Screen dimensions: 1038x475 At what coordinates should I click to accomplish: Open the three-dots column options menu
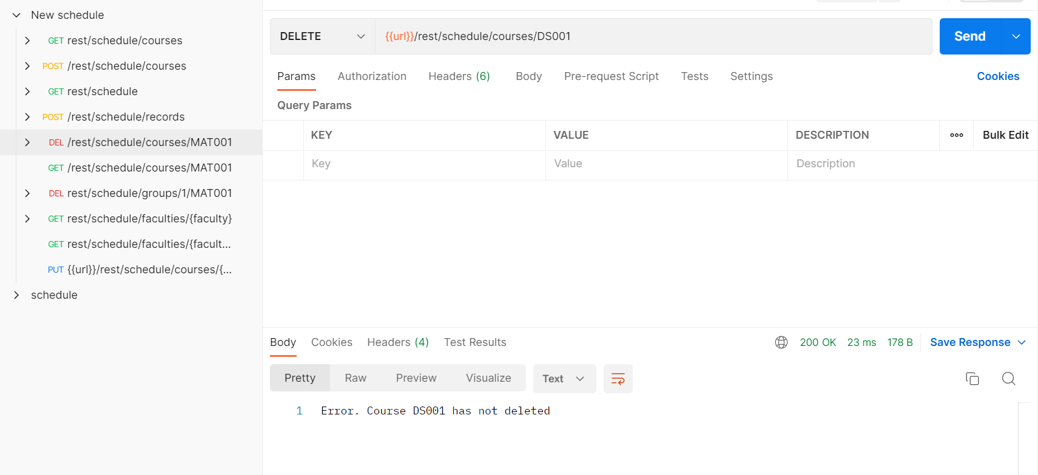pos(956,135)
